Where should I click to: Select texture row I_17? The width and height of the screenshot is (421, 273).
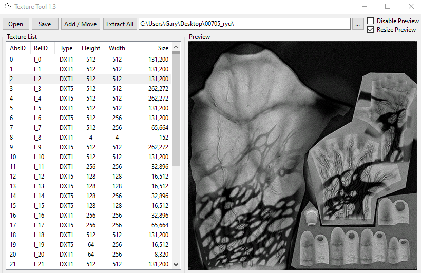click(x=90, y=225)
